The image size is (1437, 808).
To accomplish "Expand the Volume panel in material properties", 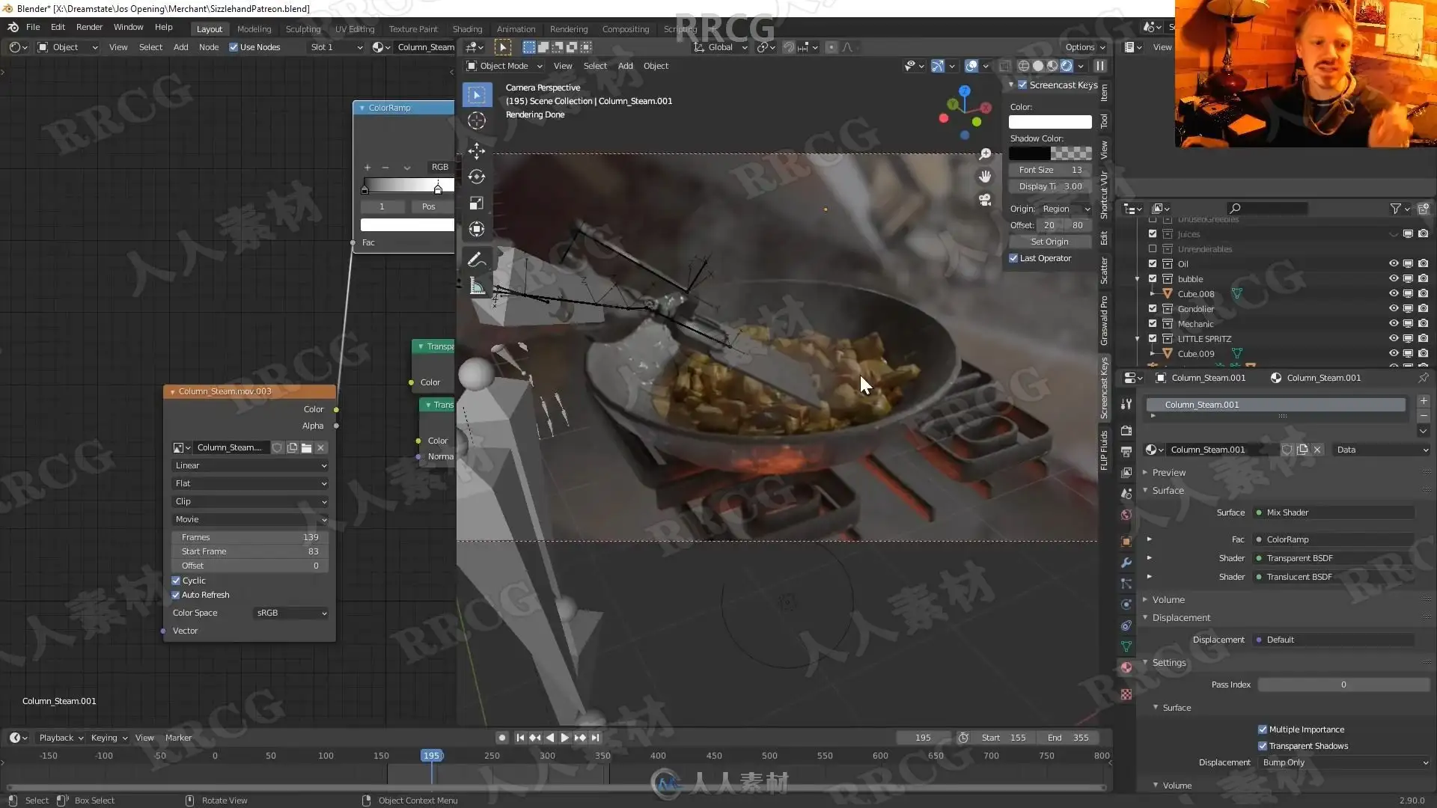I will [x=1168, y=599].
